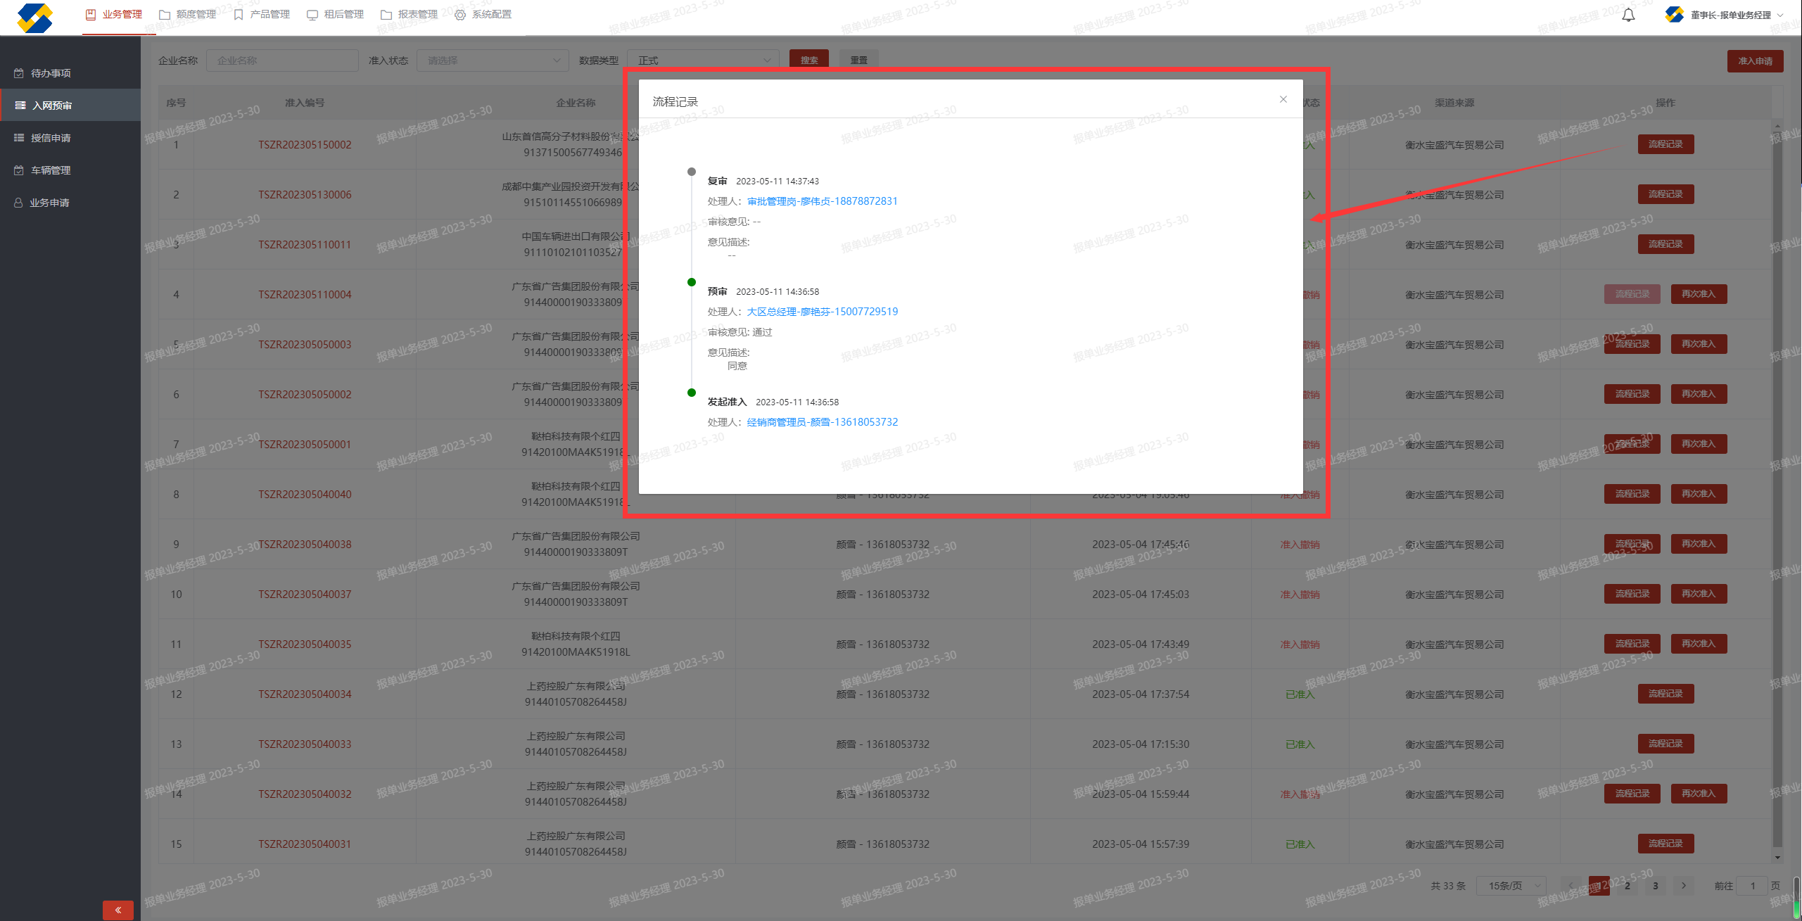Click the 企业名称 search input field

point(282,61)
